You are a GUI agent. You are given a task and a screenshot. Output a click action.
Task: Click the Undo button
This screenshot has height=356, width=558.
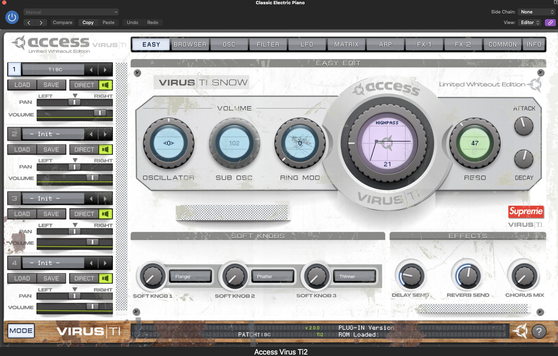(x=133, y=23)
